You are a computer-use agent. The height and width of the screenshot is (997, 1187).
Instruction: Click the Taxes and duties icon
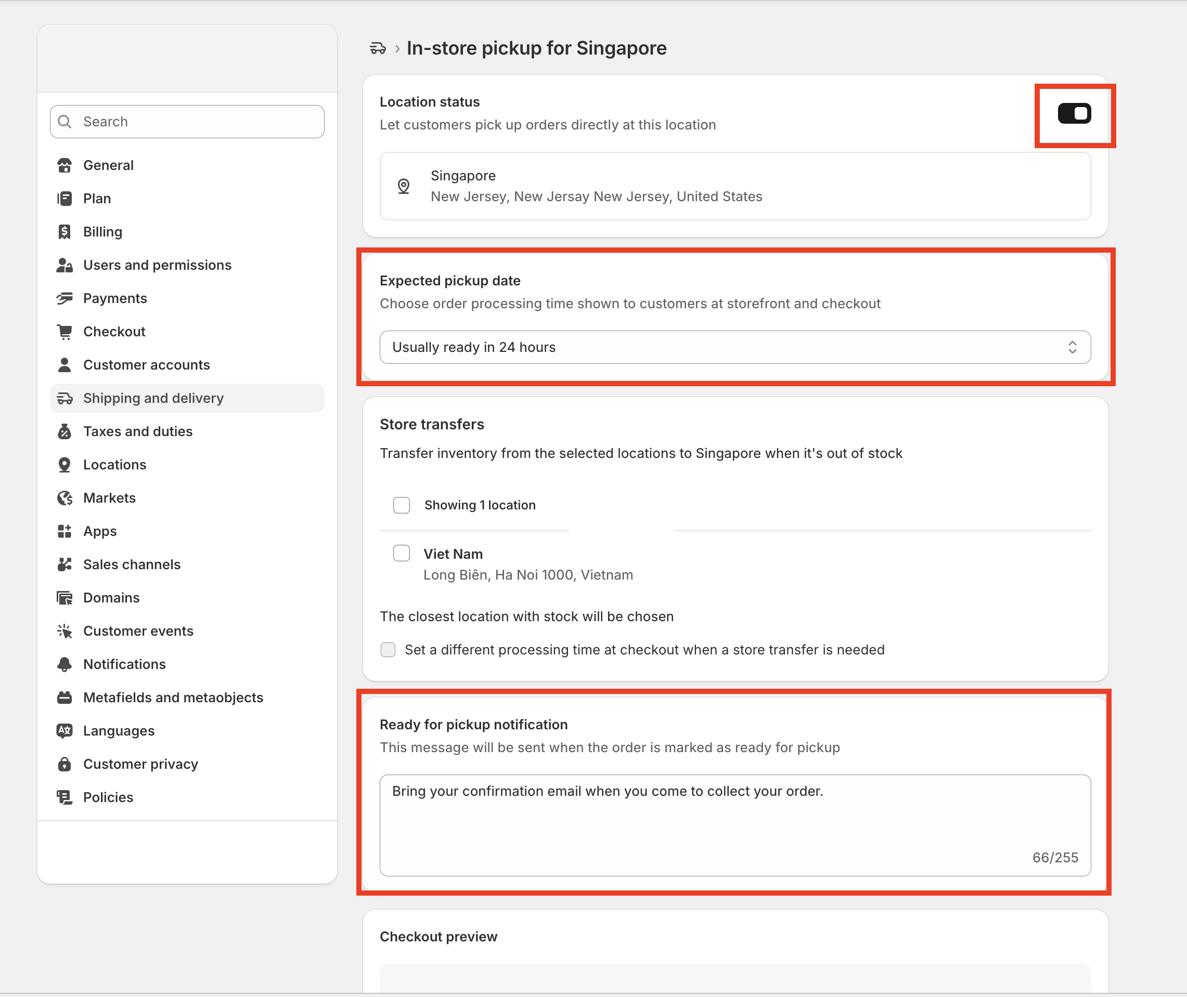coord(64,432)
